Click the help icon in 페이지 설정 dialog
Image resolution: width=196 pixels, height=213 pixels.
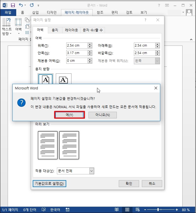coord(145,20)
